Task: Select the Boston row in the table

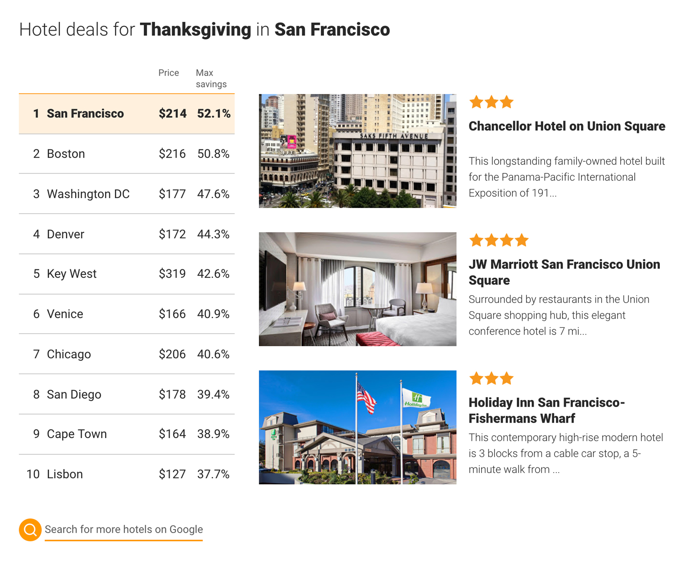Action: [x=127, y=154]
